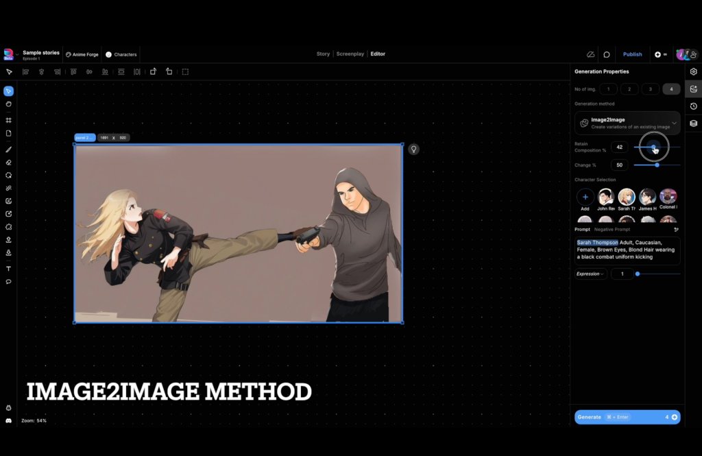Image resolution: width=702 pixels, height=456 pixels.
Task: Select the speech bubble tool
Action: coord(9,282)
